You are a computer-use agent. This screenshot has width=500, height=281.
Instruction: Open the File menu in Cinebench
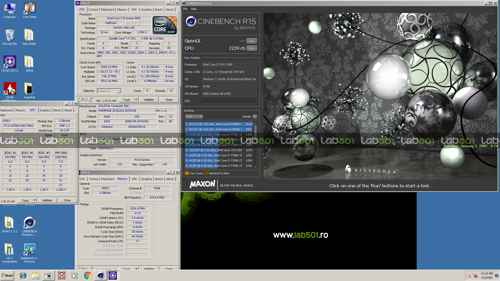point(185,9)
